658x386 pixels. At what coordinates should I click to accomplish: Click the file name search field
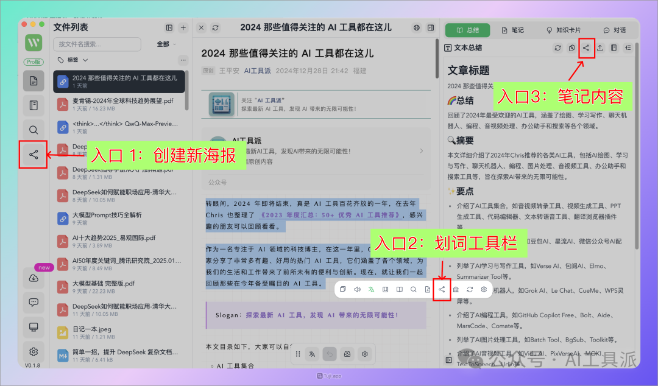point(97,44)
